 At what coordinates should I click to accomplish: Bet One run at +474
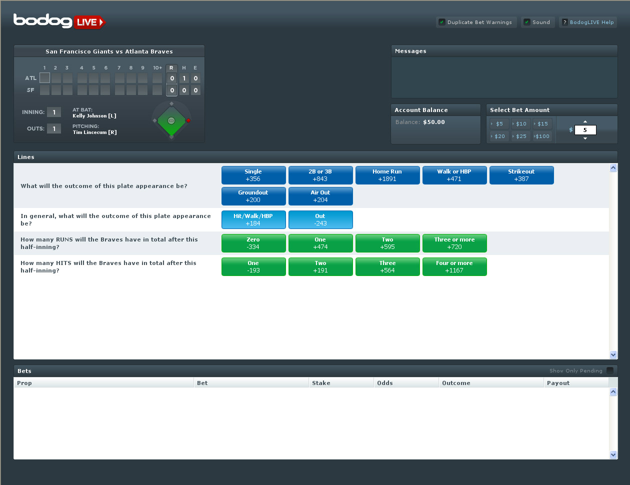coord(320,243)
